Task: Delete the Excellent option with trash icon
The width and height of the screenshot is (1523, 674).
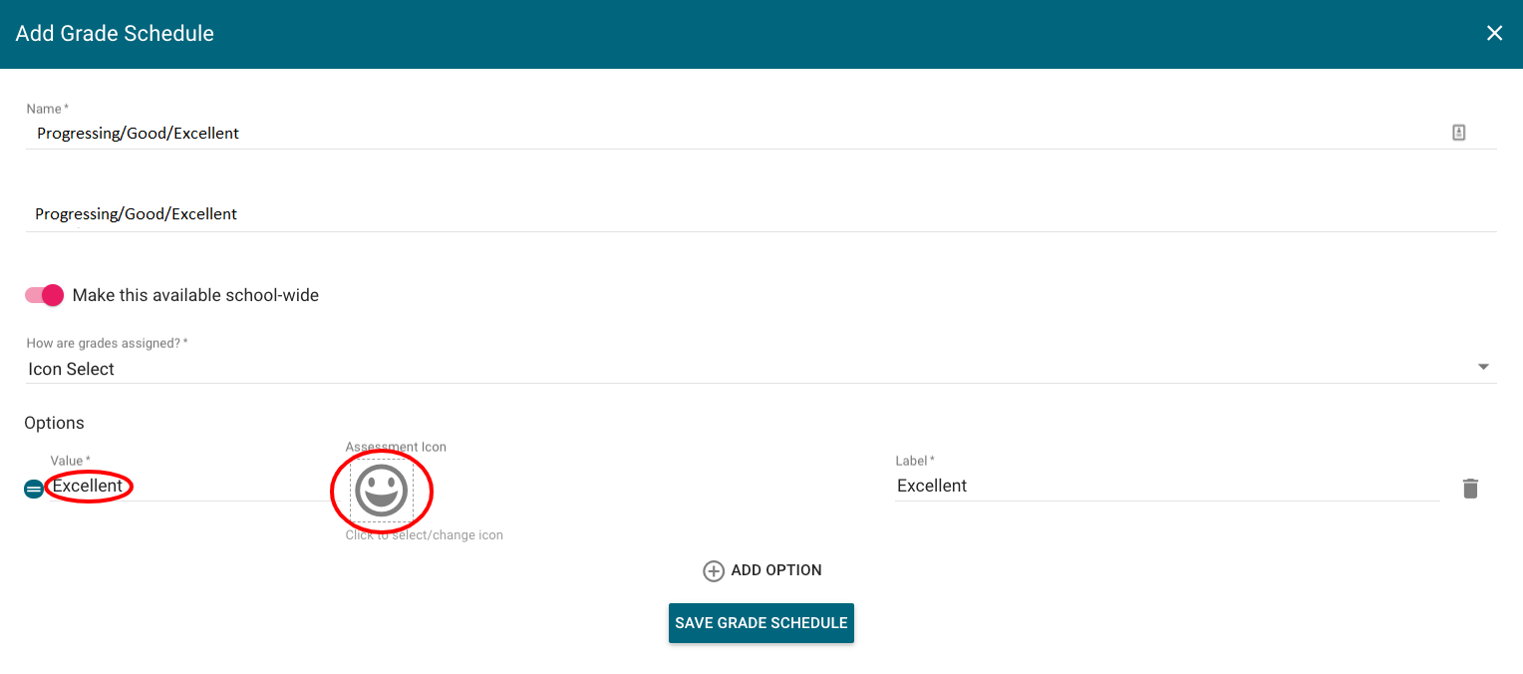Action: click(x=1470, y=489)
